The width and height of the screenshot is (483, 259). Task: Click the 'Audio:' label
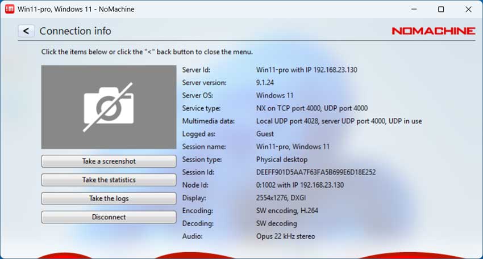point(192,236)
